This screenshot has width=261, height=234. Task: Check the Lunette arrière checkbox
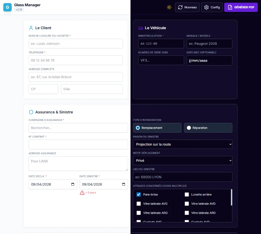point(187,194)
